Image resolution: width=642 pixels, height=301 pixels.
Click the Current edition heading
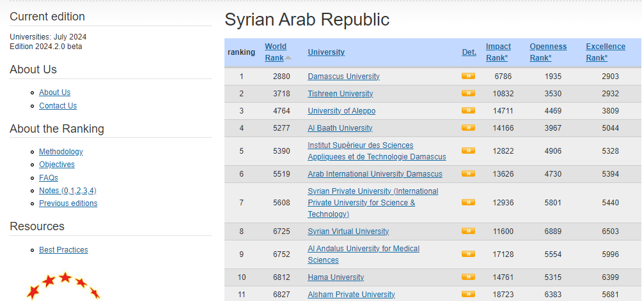pos(47,17)
